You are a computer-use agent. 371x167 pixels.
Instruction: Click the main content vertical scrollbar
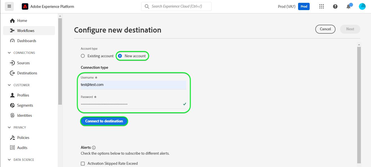(359, 104)
